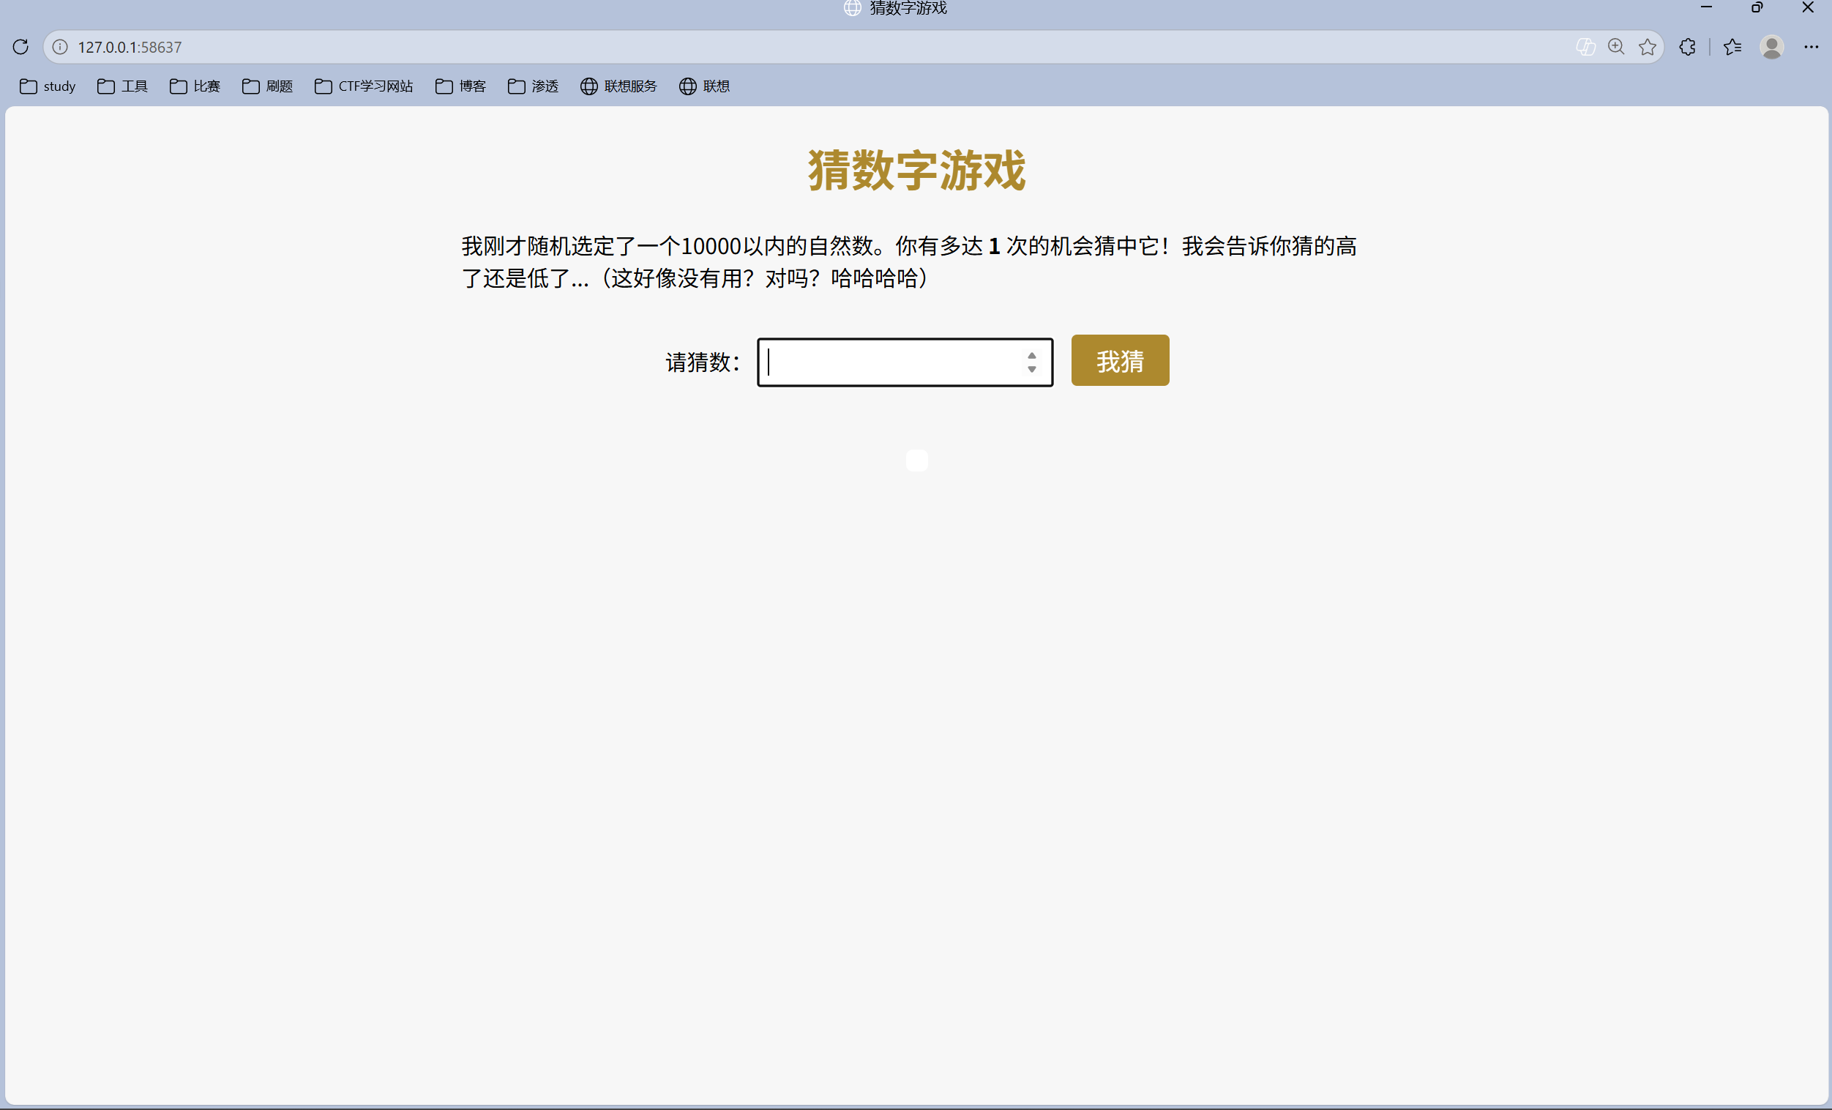Image resolution: width=1832 pixels, height=1110 pixels.
Task: Open the Favorites list icon
Action: coord(1732,47)
